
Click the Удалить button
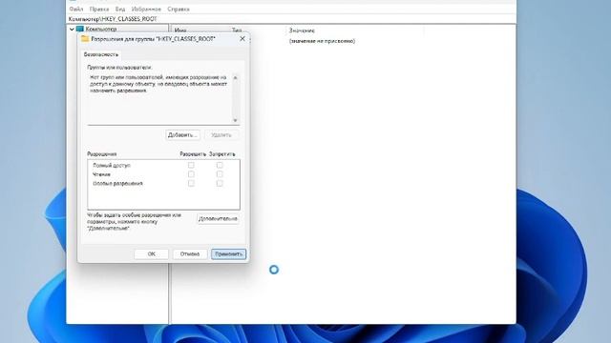pyautogui.click(x=221, y=135)
